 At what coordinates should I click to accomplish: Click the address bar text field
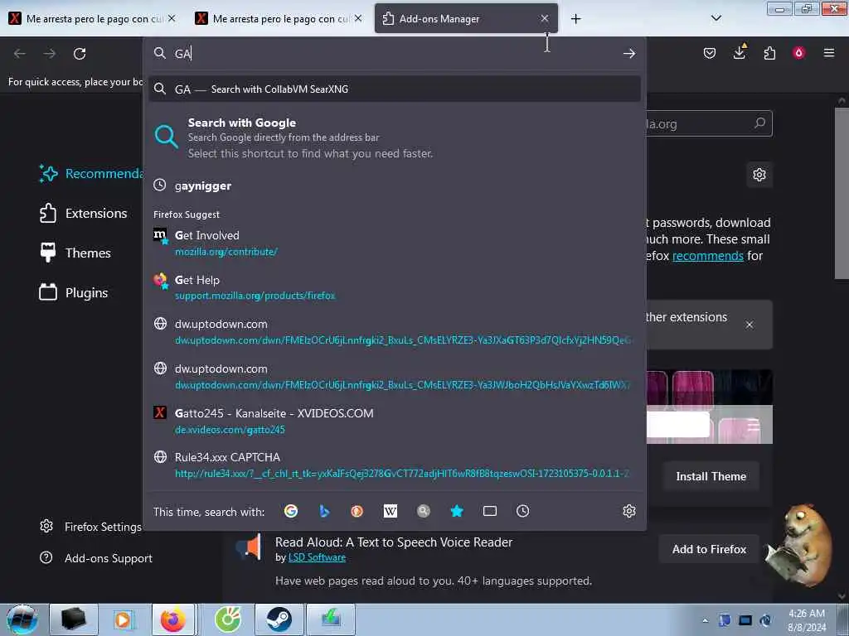click(x=395, y=54)
